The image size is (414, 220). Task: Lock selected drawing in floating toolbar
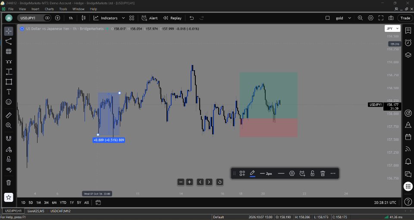point(312,174)
